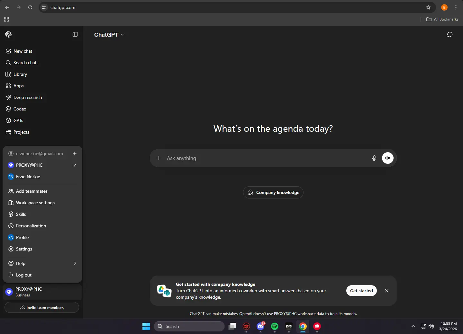Expand the ChatGPT model selector dropdown
Viewport: 463px width, 334px height.
click(x=109, y=35)
